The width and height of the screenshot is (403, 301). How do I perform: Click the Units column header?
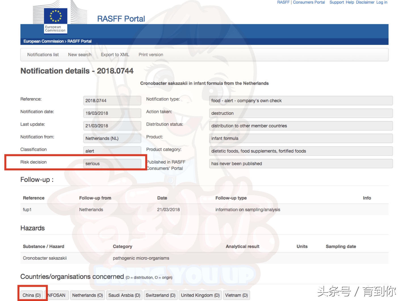(x=302, y=246)
